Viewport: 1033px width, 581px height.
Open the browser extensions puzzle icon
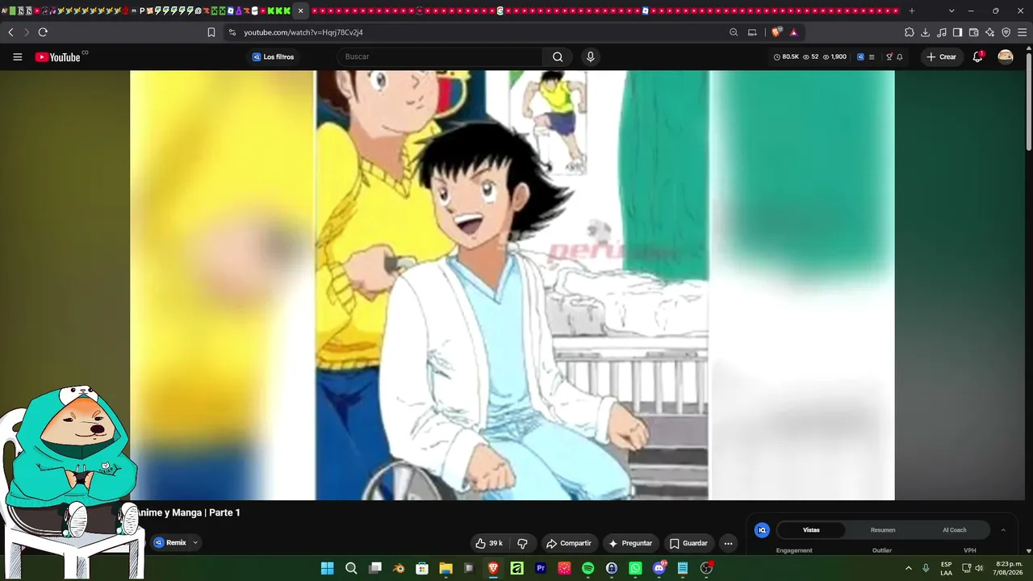click(x=910, y=32)
